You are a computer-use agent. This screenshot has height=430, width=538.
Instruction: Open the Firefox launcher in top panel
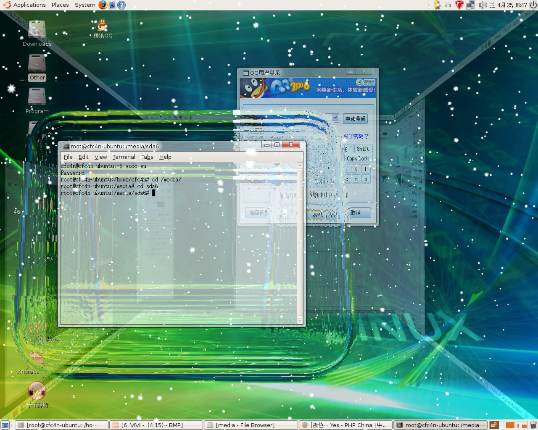pos(103,5)
